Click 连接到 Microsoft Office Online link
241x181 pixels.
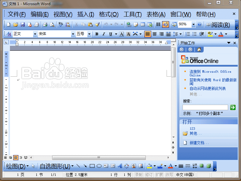click(x=210, y=73)
